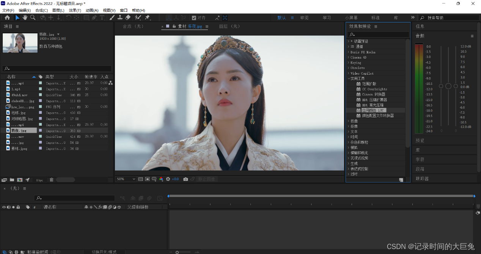481x254 pixels.
Task: Click the new composition icon in Project panel
Action: [20, 180]
